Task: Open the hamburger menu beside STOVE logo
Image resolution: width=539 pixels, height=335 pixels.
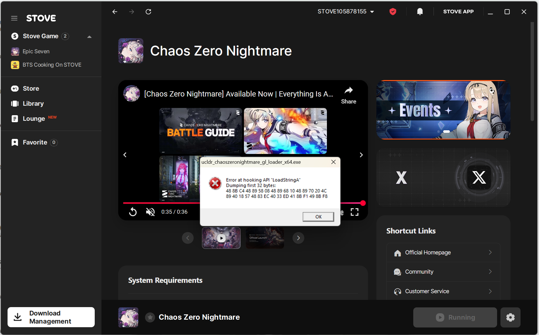Action: tap(14, 18)
